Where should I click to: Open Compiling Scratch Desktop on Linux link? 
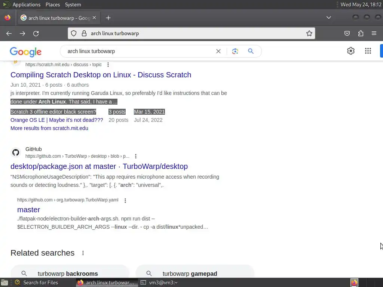point(101,75)
